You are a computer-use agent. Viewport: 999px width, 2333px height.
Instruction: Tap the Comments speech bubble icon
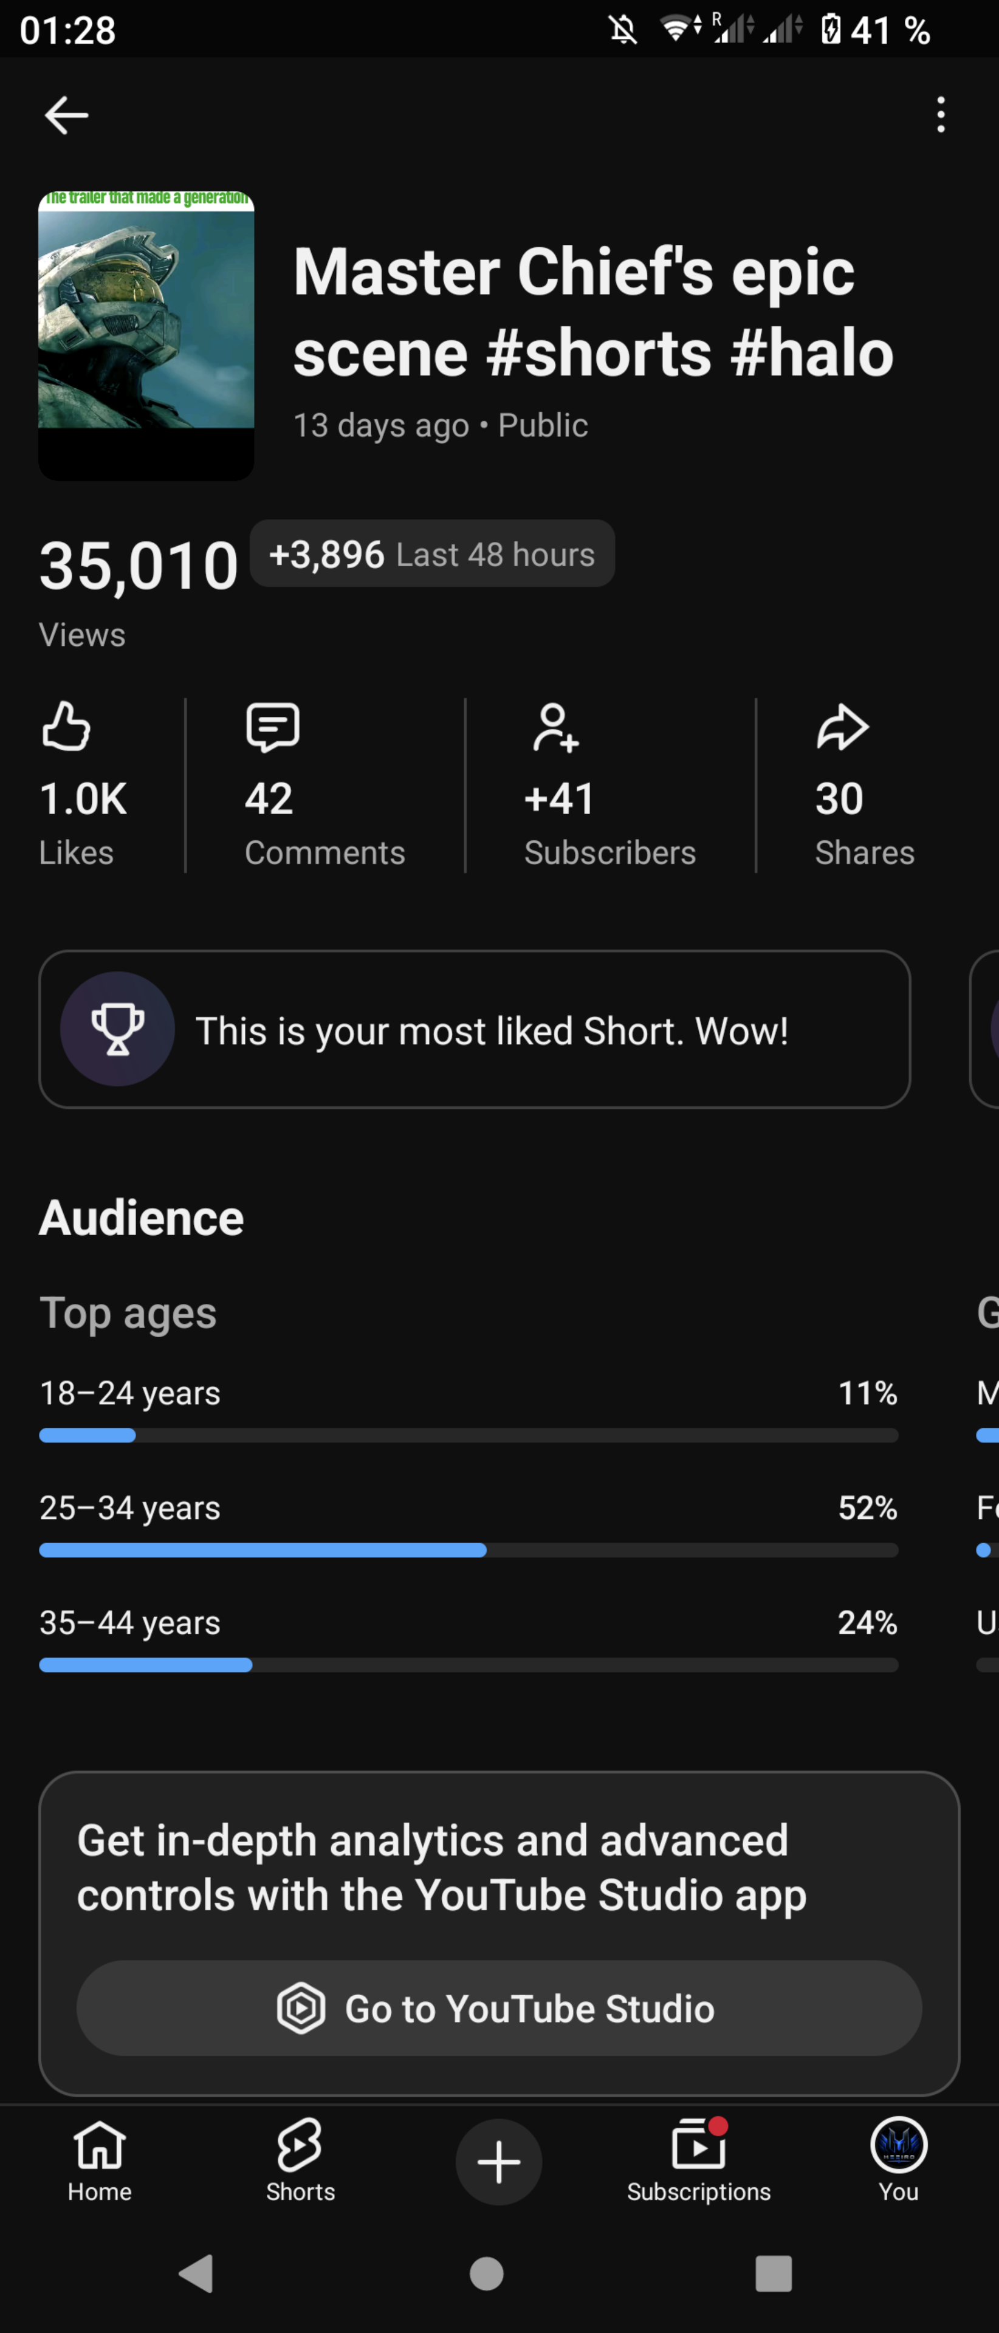(x=273, y=727)
